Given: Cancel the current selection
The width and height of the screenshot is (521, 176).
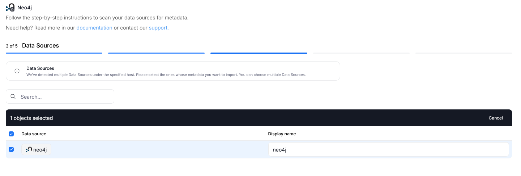Looking at the screenshot, I should pos(496,118).
